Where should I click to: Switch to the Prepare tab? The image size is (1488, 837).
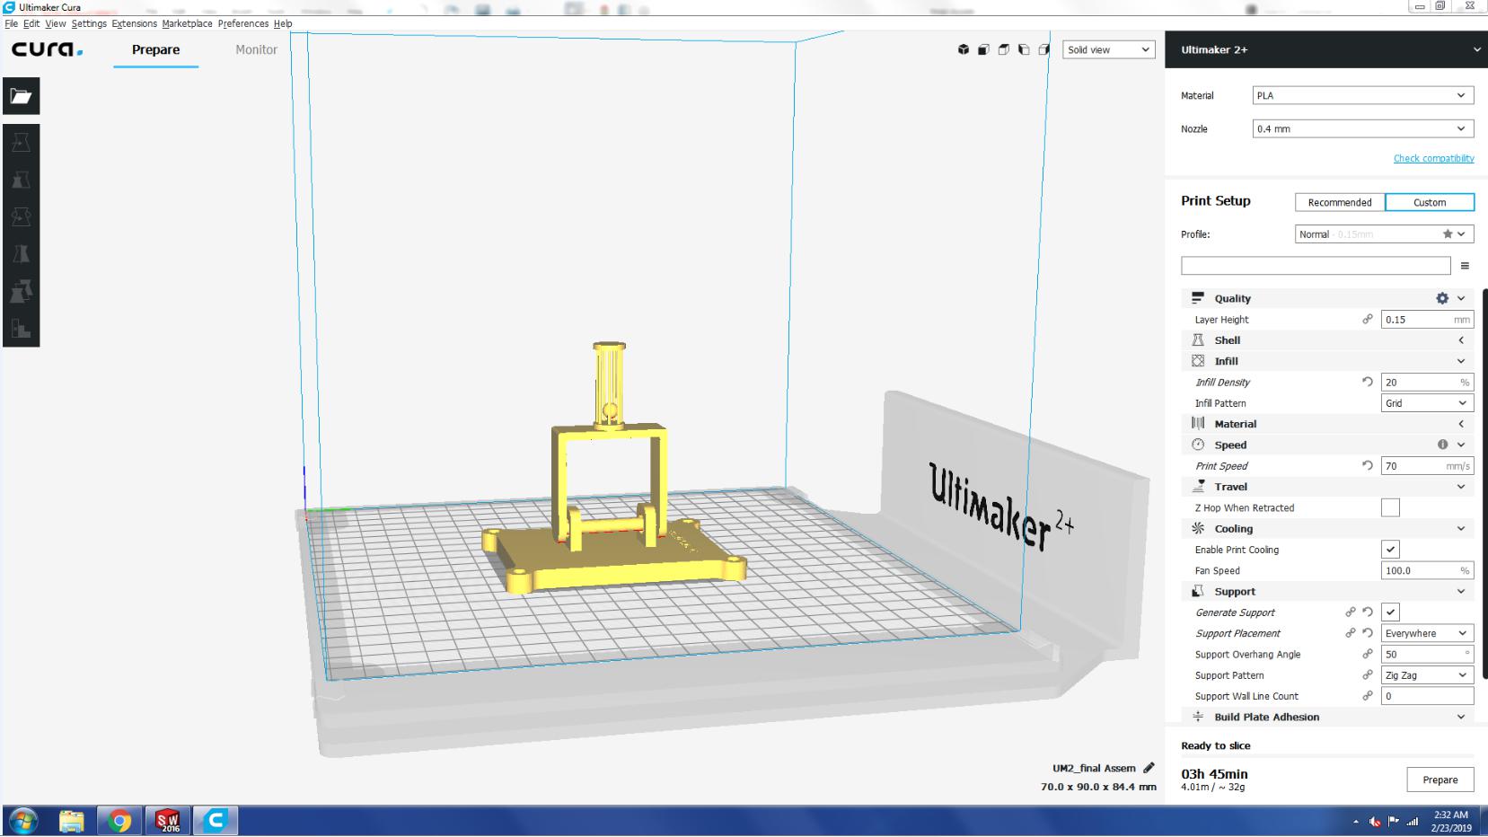click(x=155, y=49)
